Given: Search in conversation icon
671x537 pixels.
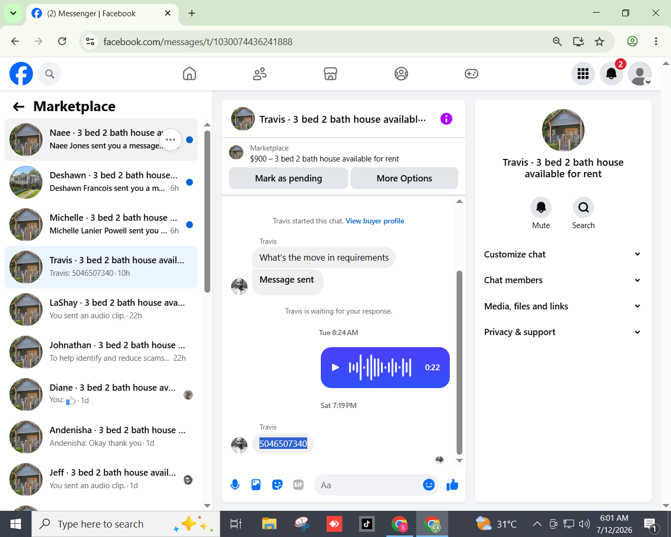Looking at the screenshot, I should pyautogui.click(x=583, y=208).
